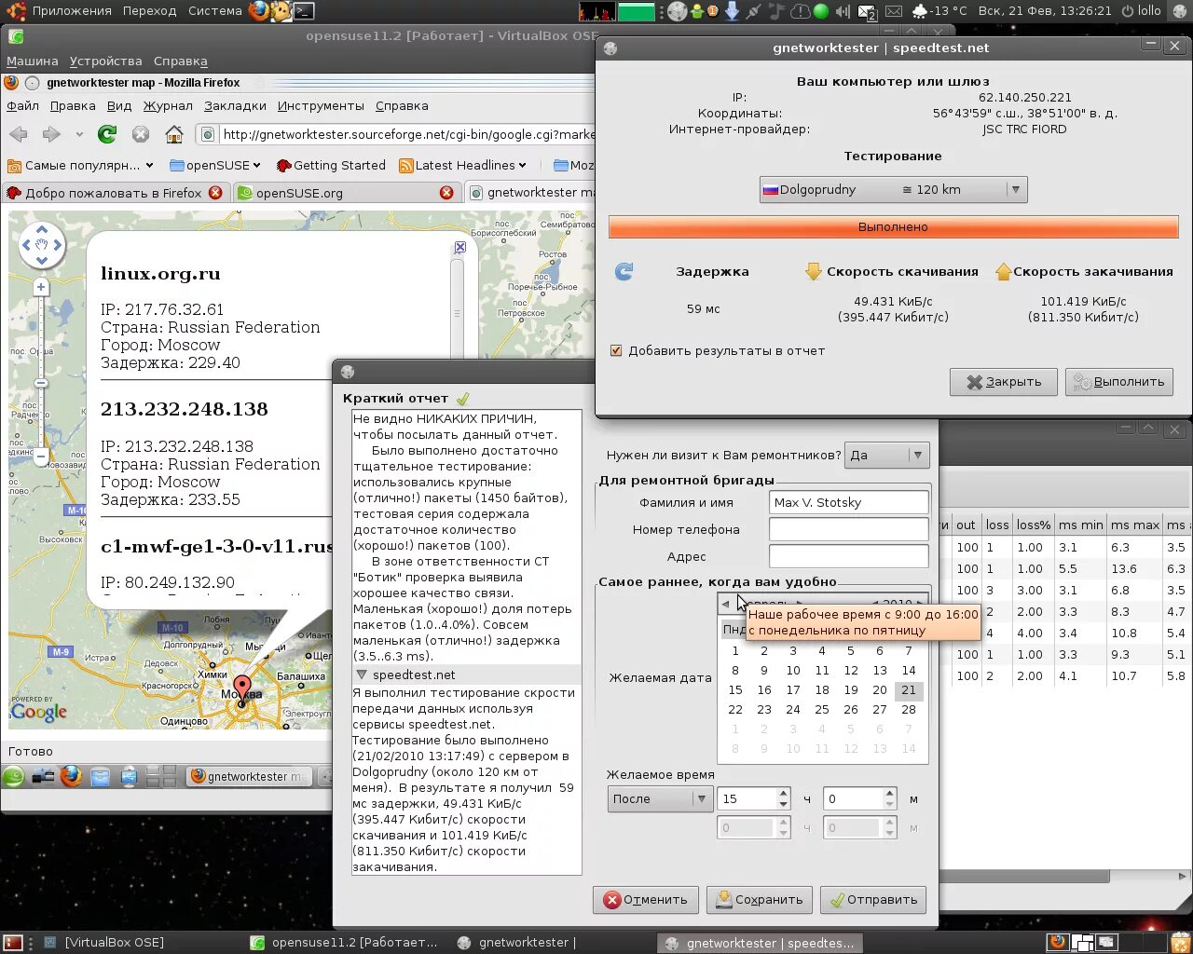Viewport: 1193px width, 954px height.
Task: Click the info balloon vertical scrollbar
Action: (x=457, y=312)
